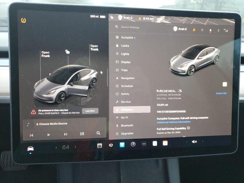Open the charge port lightning bolt icon
Viewport: 244px width, 183px height.
101,72
